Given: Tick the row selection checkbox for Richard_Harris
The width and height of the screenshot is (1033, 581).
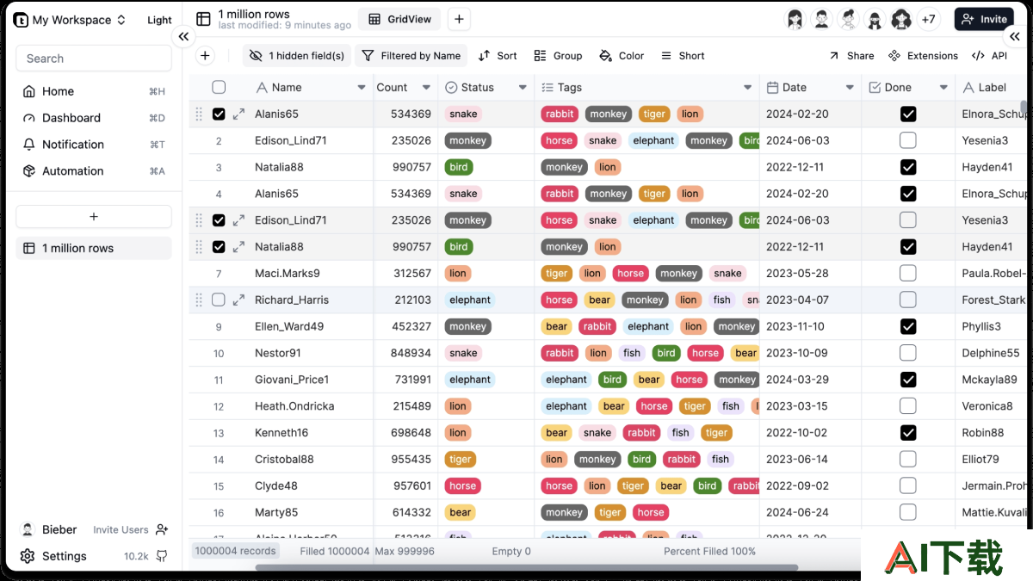Looking at the screenshot, I should click(x=219, y=300).
